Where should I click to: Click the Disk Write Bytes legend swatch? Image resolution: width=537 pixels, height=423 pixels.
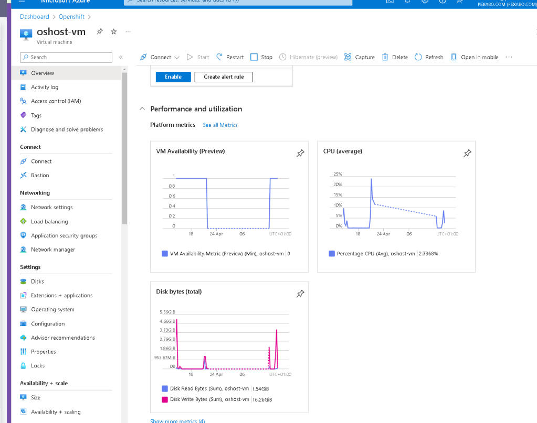[165, 399]
